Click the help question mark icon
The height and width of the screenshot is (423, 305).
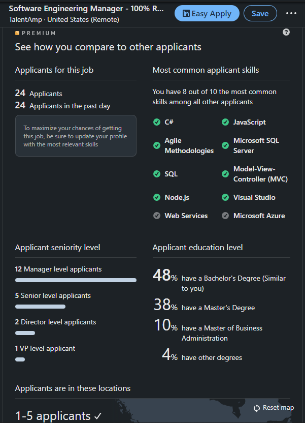pyautogui.click(x=286, y=32)
